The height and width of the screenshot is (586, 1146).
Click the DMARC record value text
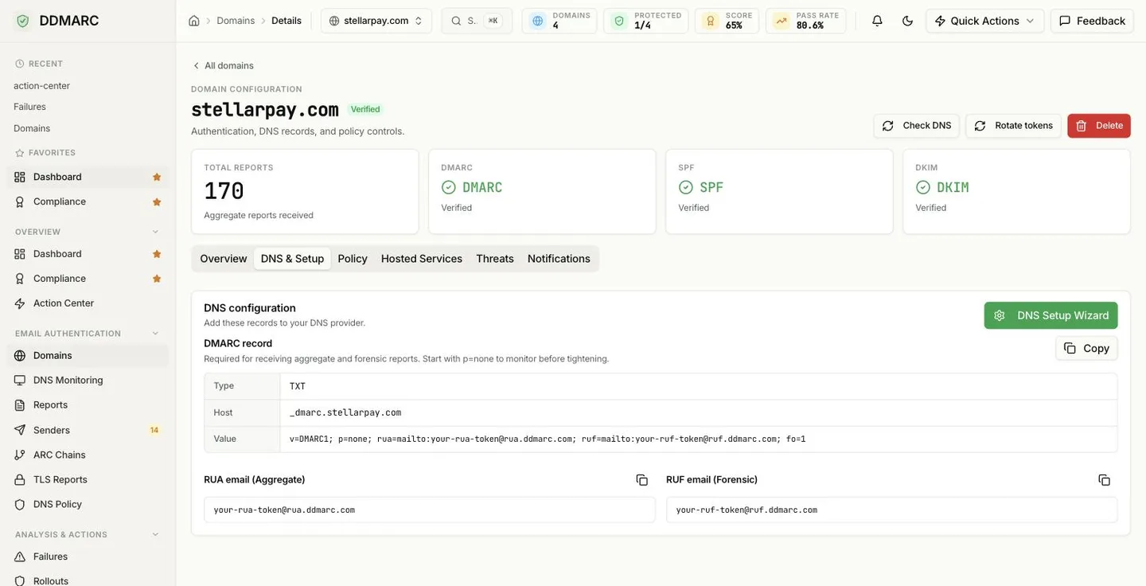click(548, 439)
